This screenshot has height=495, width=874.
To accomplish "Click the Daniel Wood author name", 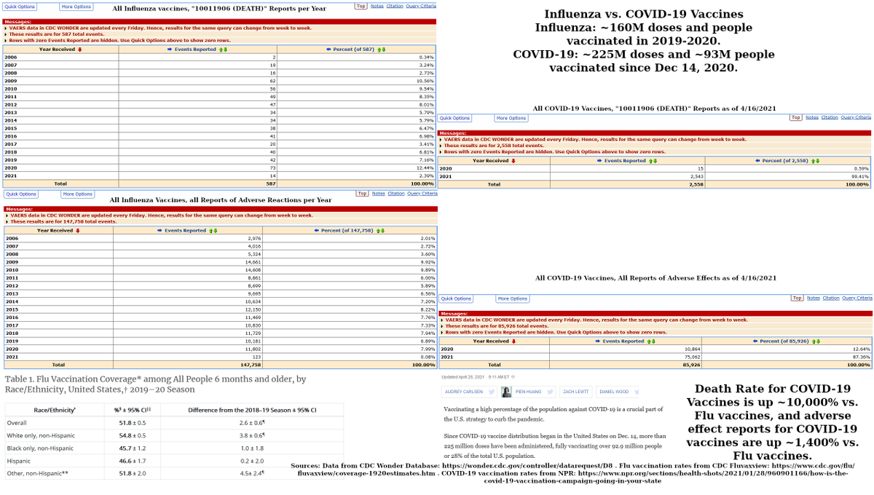I will tap(615, 392).
